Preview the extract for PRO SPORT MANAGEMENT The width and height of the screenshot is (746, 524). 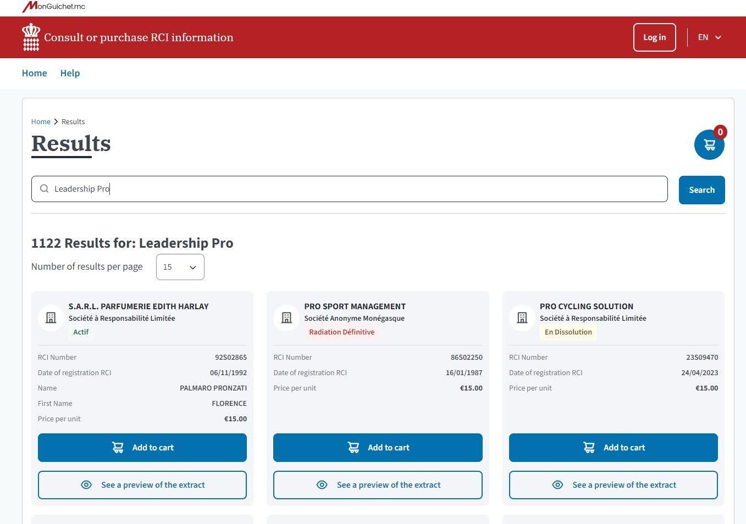point(378,485)
